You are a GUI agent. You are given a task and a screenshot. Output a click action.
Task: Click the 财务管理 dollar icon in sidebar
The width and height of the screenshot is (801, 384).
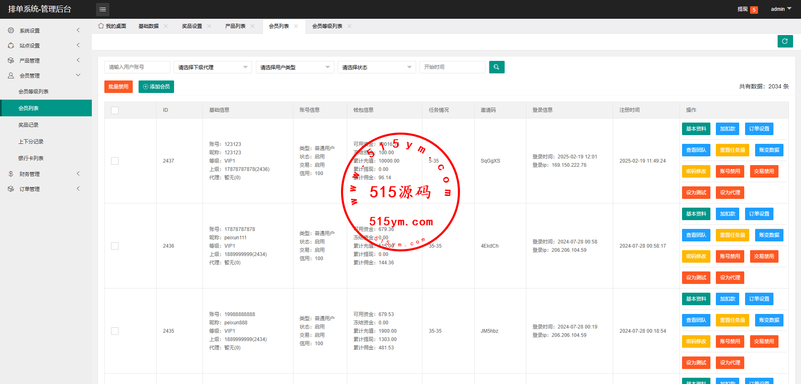(x=11, y=174)
